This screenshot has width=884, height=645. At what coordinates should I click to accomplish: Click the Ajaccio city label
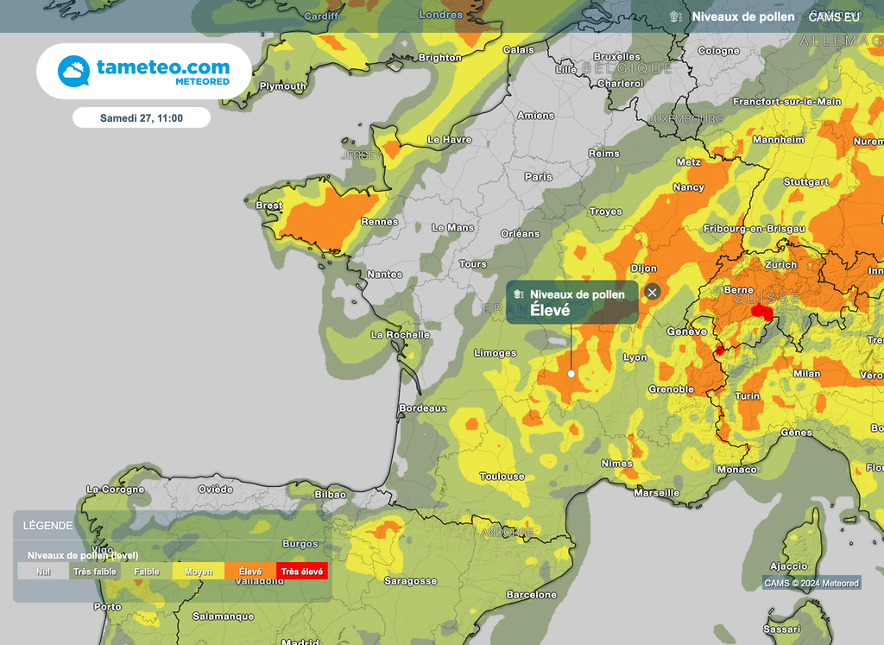click(x=789, y=566)
